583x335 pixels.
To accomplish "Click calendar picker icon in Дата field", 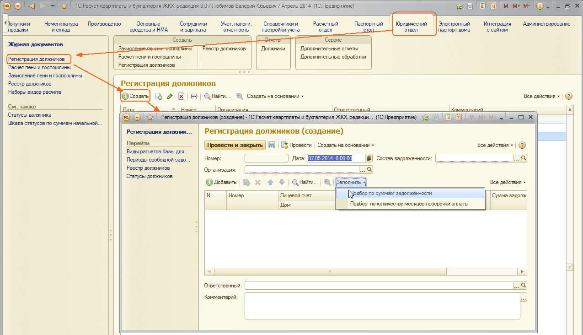I will click(369, 158).
